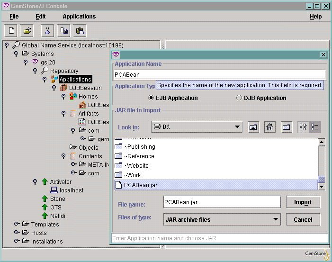Click file list scrollbar up arrow
The image size is (332, 262).
[322, 142]
